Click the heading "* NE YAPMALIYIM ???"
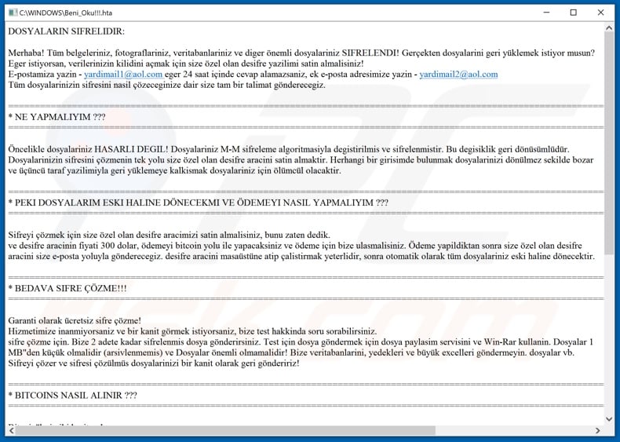The width and height of the screenshot is (620, 442). [57, 117]
